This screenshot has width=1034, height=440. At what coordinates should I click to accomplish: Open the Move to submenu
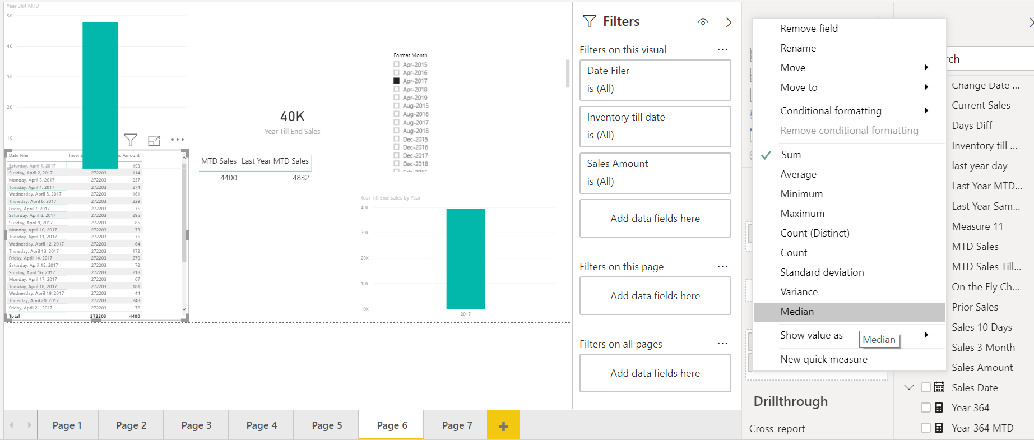[x=850, y=87]
